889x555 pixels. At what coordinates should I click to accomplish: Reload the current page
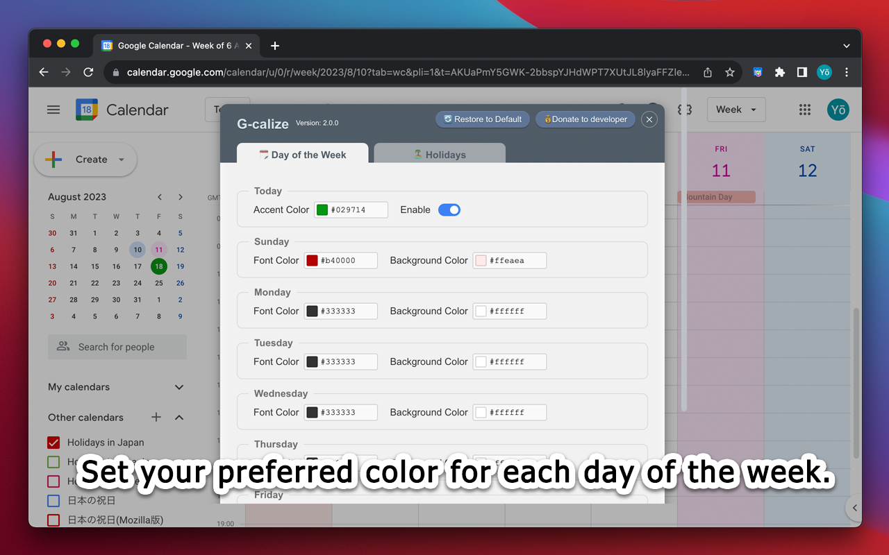click(x=88, y=72)
